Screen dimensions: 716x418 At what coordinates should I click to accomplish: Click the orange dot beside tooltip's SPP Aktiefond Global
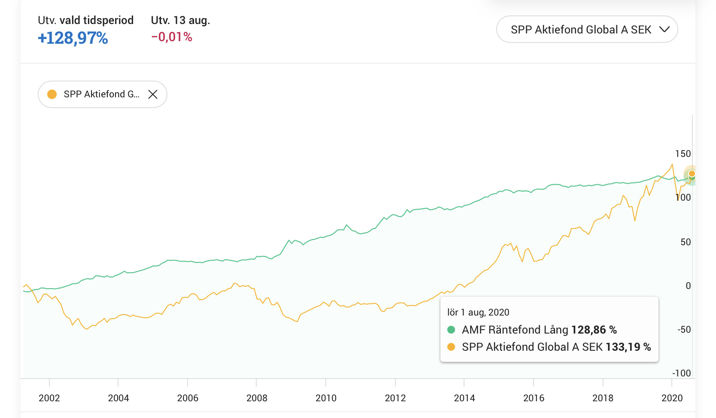point(451,347)
